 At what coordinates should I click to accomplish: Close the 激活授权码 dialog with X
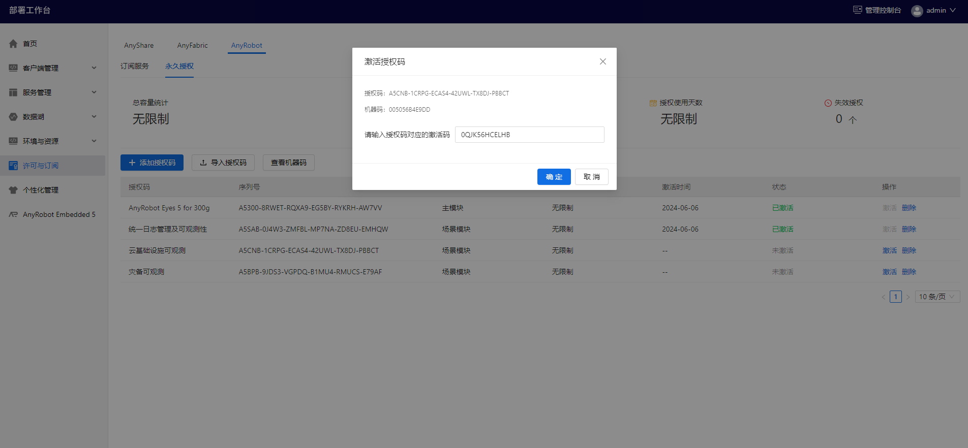point(603,61)
